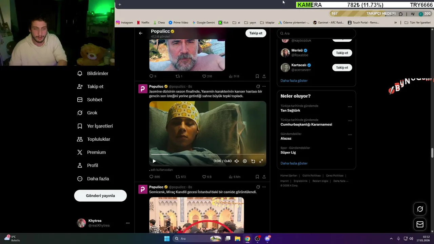This screenshot has width=434, height=244.
Task: Repost the Jasmine post (672)
Action: 181,177
